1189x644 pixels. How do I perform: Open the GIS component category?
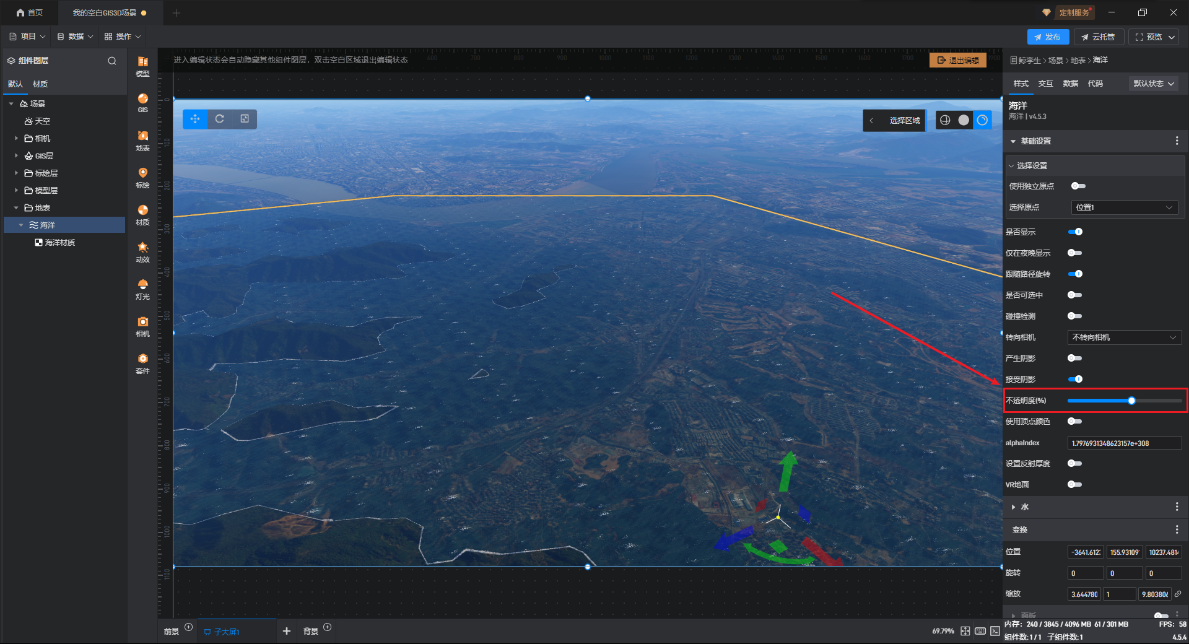tap(142, 103)
